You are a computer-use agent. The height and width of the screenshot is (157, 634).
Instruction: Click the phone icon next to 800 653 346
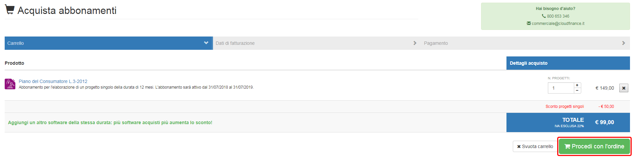click(x=544, y=16)
